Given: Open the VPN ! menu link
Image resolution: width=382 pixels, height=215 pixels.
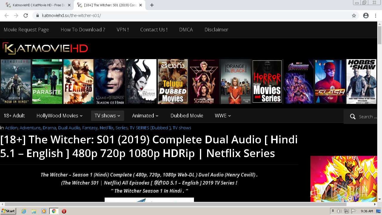Looking at the screenshot, I should pos(123,30).
